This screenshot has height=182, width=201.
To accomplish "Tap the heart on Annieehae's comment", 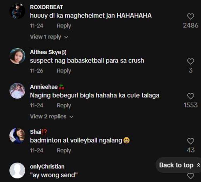I will pos(191,96).
